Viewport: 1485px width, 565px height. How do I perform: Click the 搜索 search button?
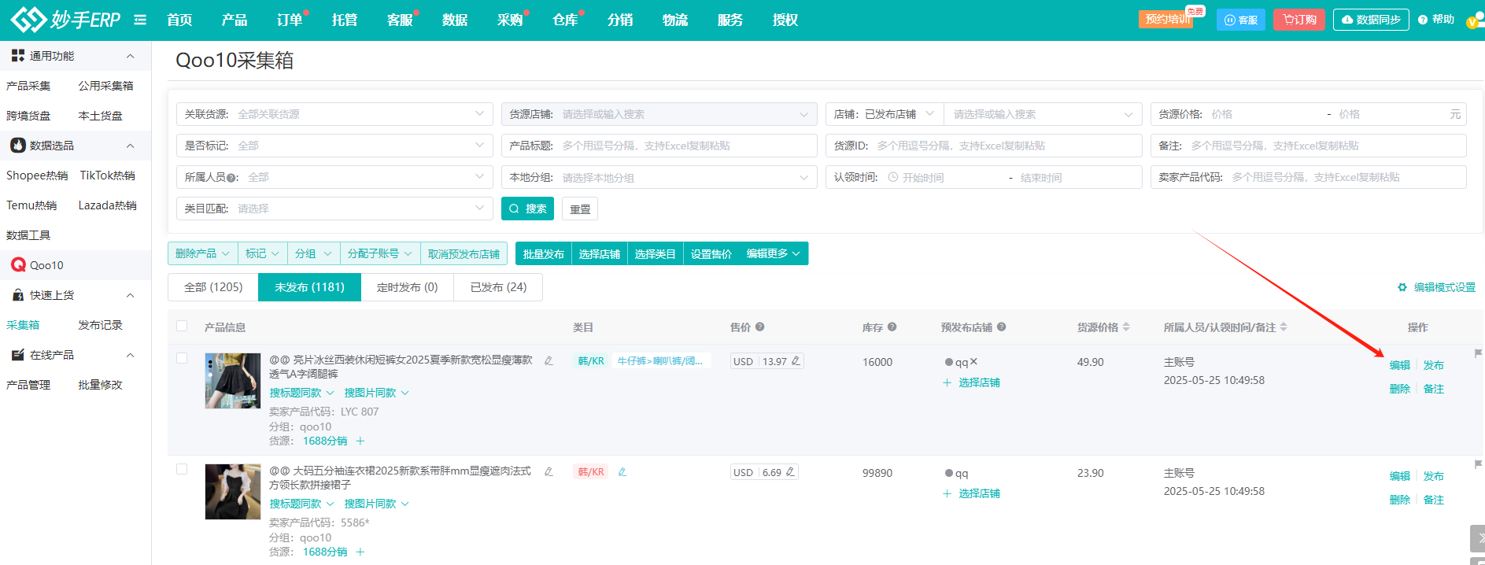[x=527, y=209]
